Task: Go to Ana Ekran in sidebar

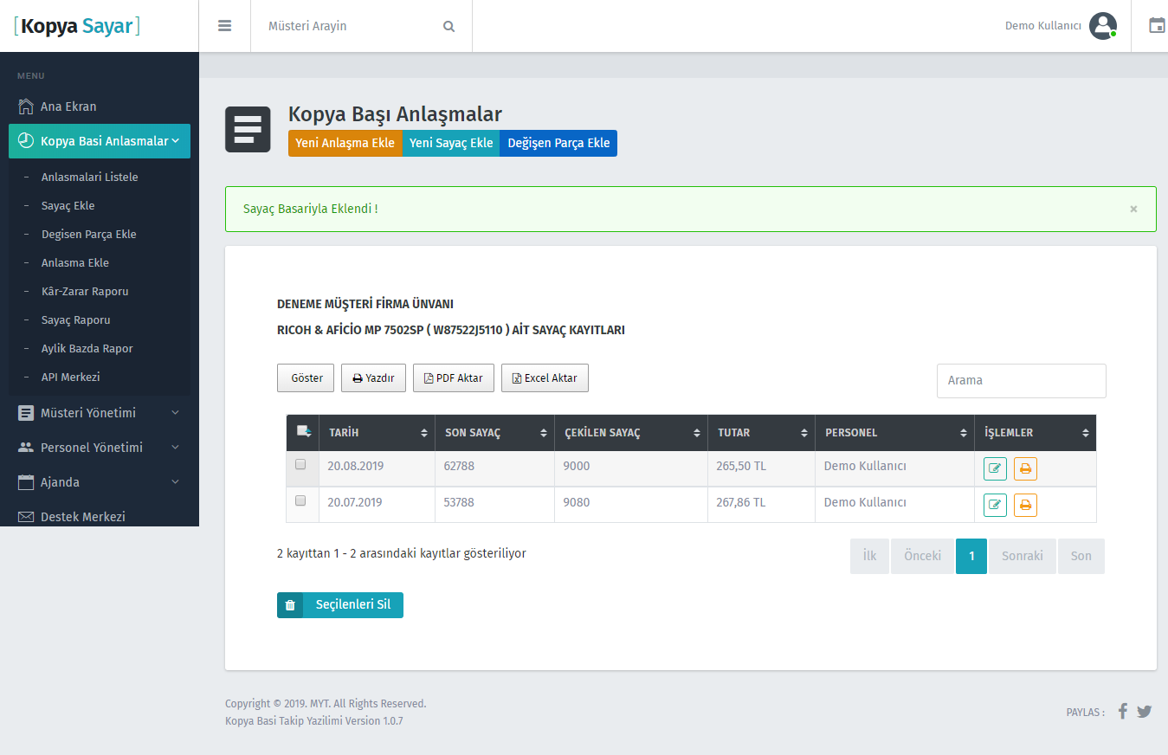Action: [68, 106]
